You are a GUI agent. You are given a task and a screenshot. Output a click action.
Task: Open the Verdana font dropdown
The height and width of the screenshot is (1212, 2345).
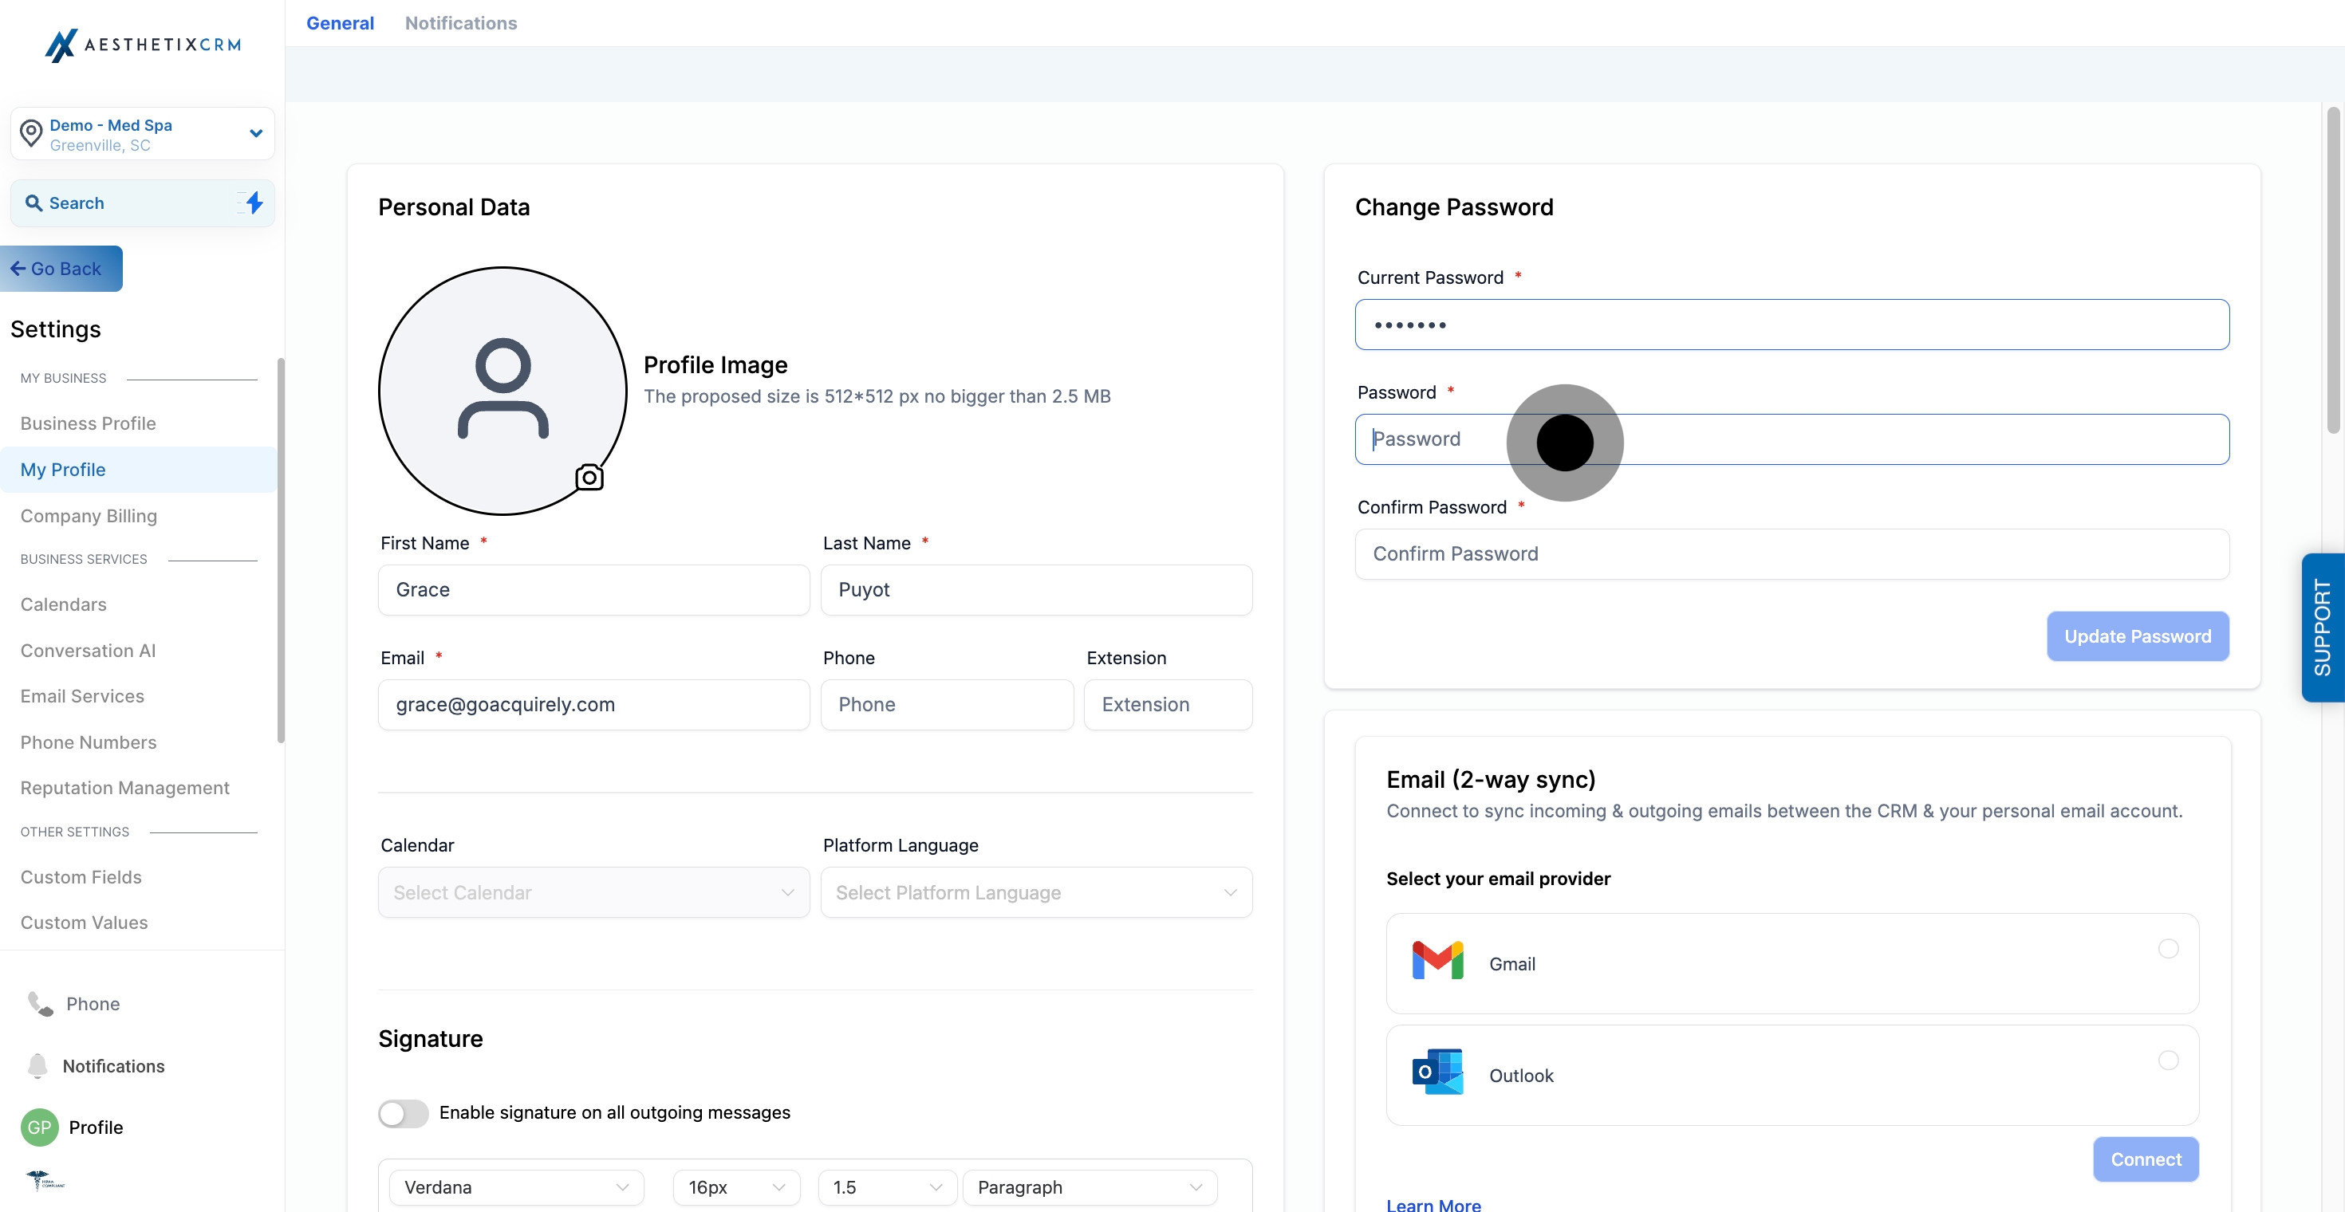coord(516,1186)
